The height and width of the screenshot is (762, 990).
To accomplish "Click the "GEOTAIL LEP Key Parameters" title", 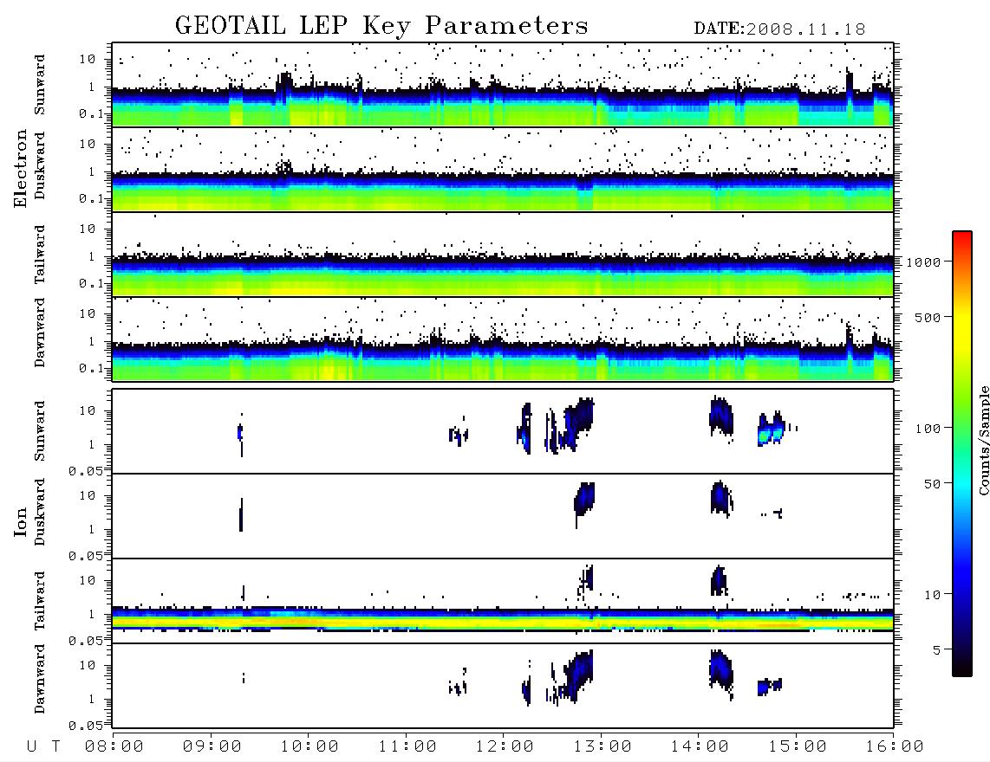I will (381, 26).
